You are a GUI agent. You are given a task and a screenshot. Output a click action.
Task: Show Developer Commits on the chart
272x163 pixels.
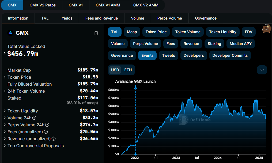coord(230,55)
